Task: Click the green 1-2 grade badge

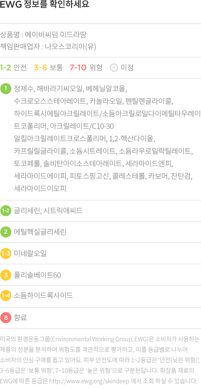Action: pyautogui.click(x=6, y=211)
